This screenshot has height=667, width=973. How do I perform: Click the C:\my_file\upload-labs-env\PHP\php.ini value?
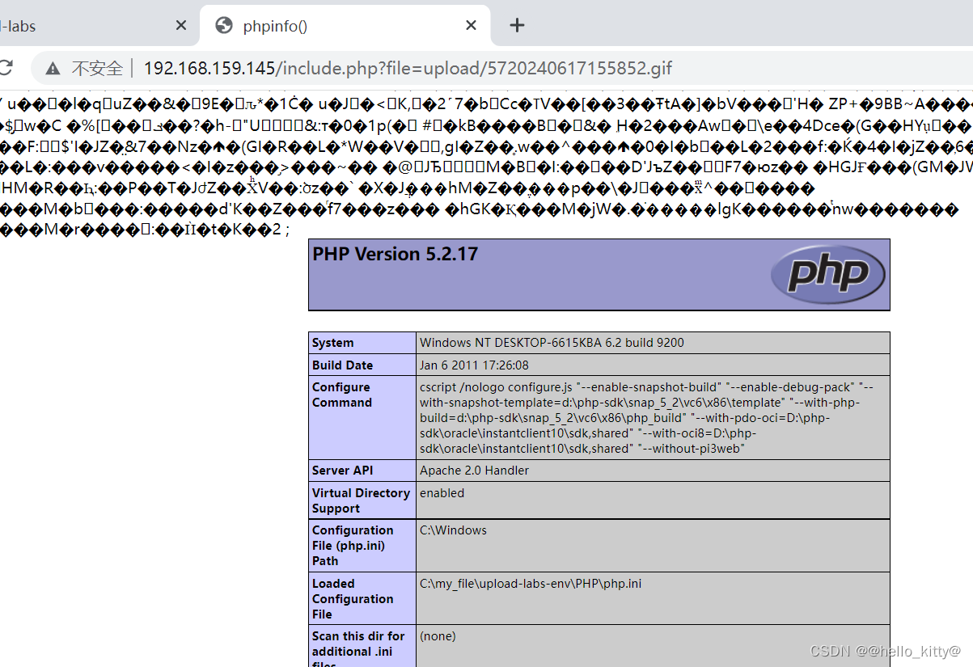(x=531, y=584)
